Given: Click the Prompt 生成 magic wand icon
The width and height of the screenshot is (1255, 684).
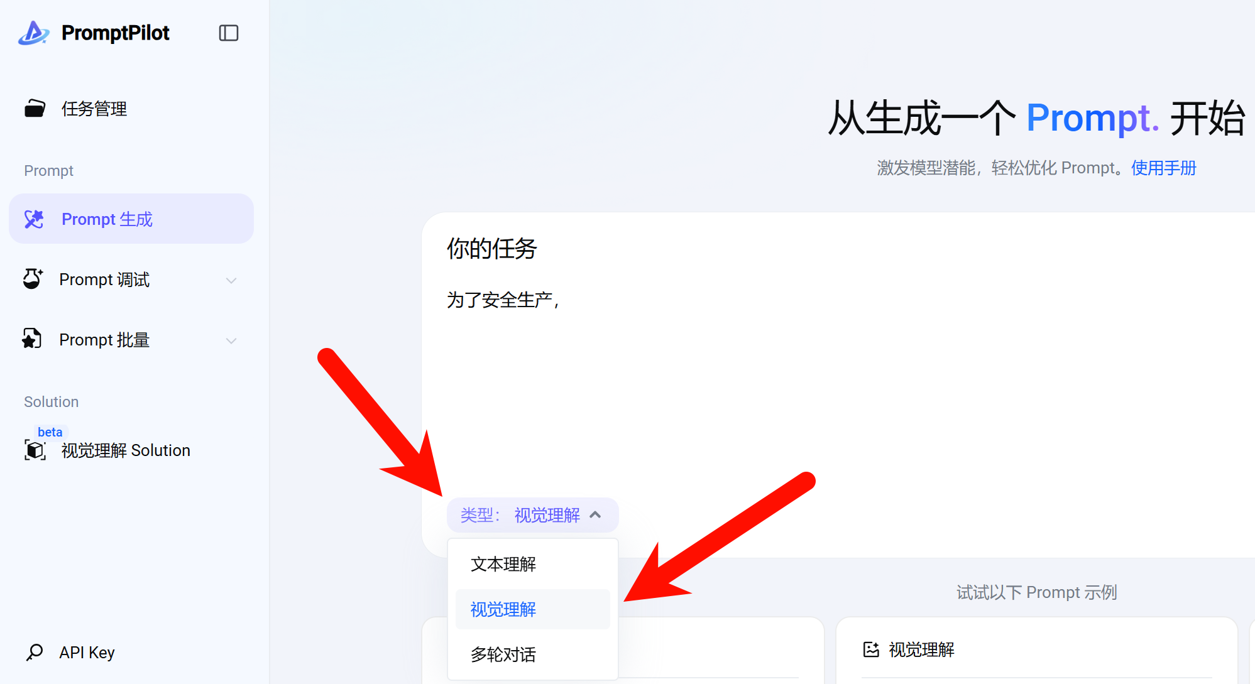Looking at the screenshot, I should [x=34, y=219].
